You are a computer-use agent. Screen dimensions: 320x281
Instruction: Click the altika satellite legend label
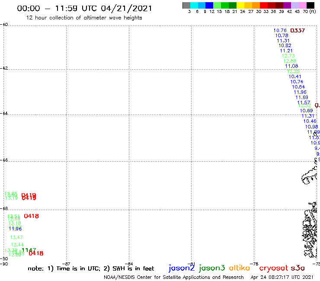coord(240,268)
